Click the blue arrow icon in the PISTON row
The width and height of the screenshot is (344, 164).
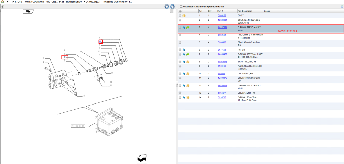(x=184, y=50)
